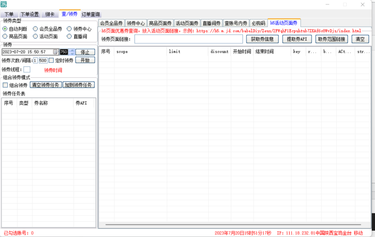Open the date picker calendar icon
Image resolution: width=375 pixels, height=237 pixels.
(56, 52)
